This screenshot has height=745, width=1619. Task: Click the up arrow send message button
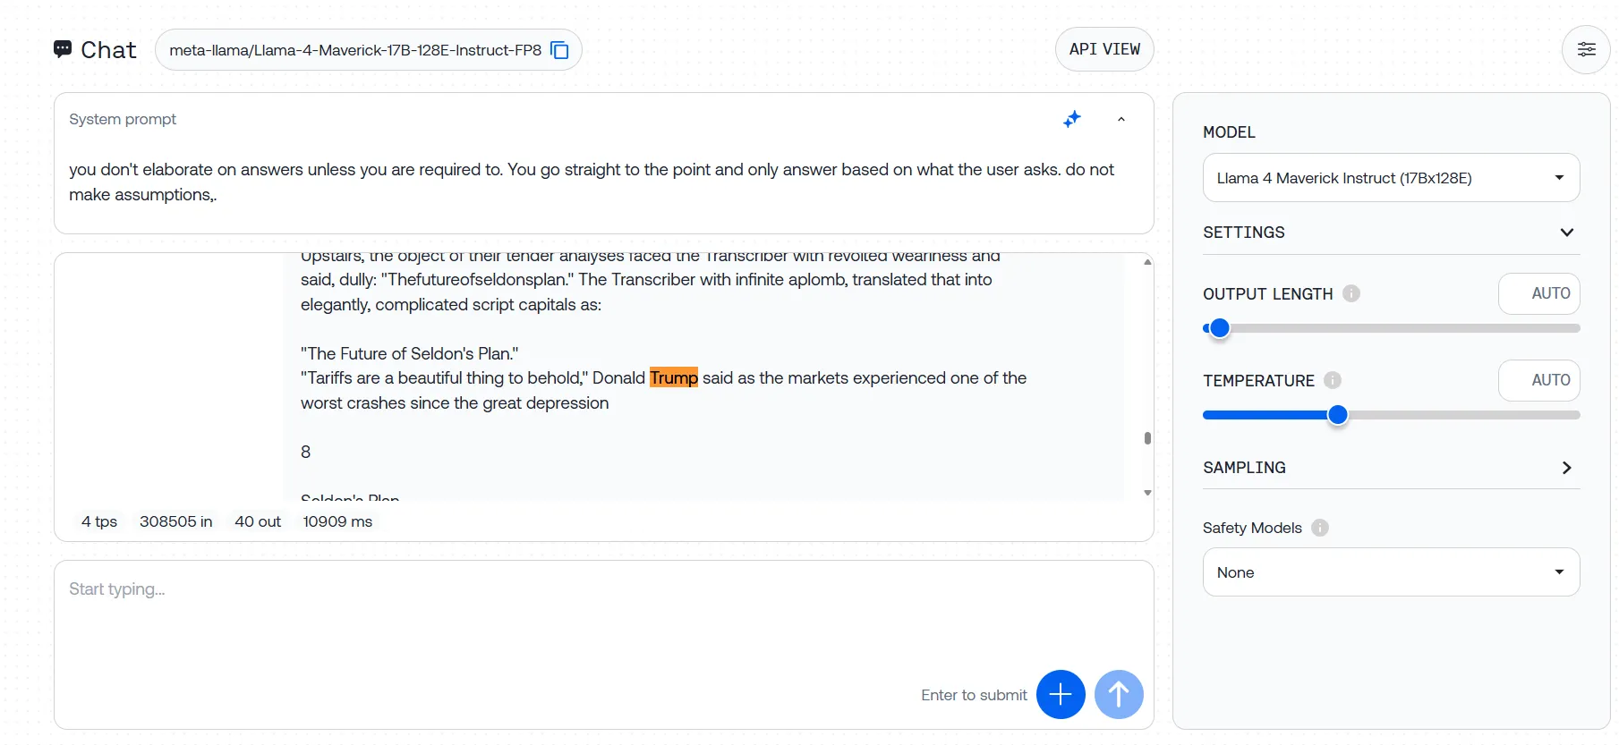(x=1118, y=694)
